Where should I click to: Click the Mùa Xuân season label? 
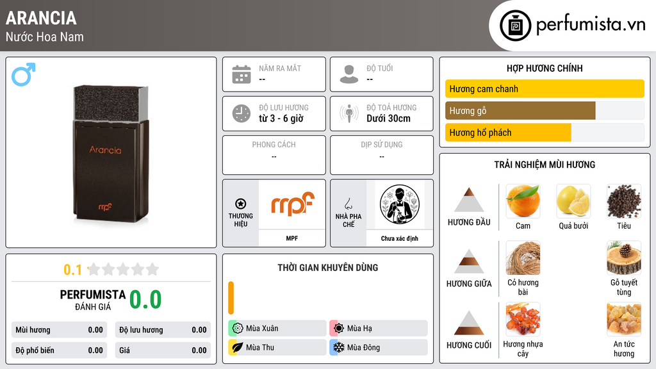point(262,329)
